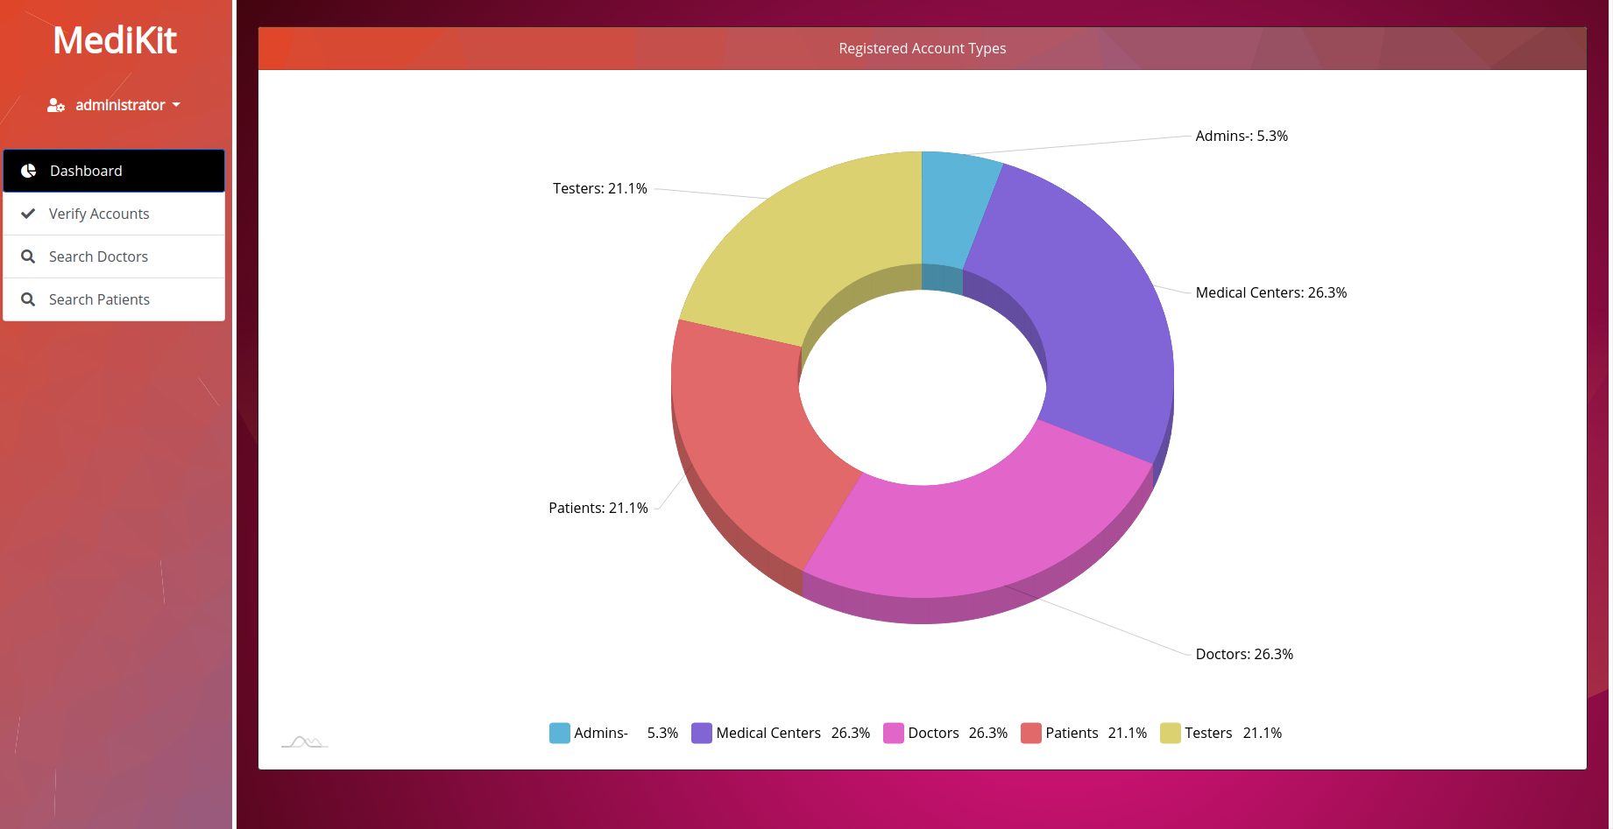
Task: Click the Verify Accounts checkmark icon
Action: pyautogui.click(x=28, y=214)
